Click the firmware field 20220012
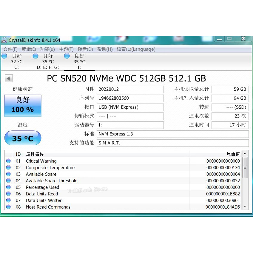 (130, 89)
